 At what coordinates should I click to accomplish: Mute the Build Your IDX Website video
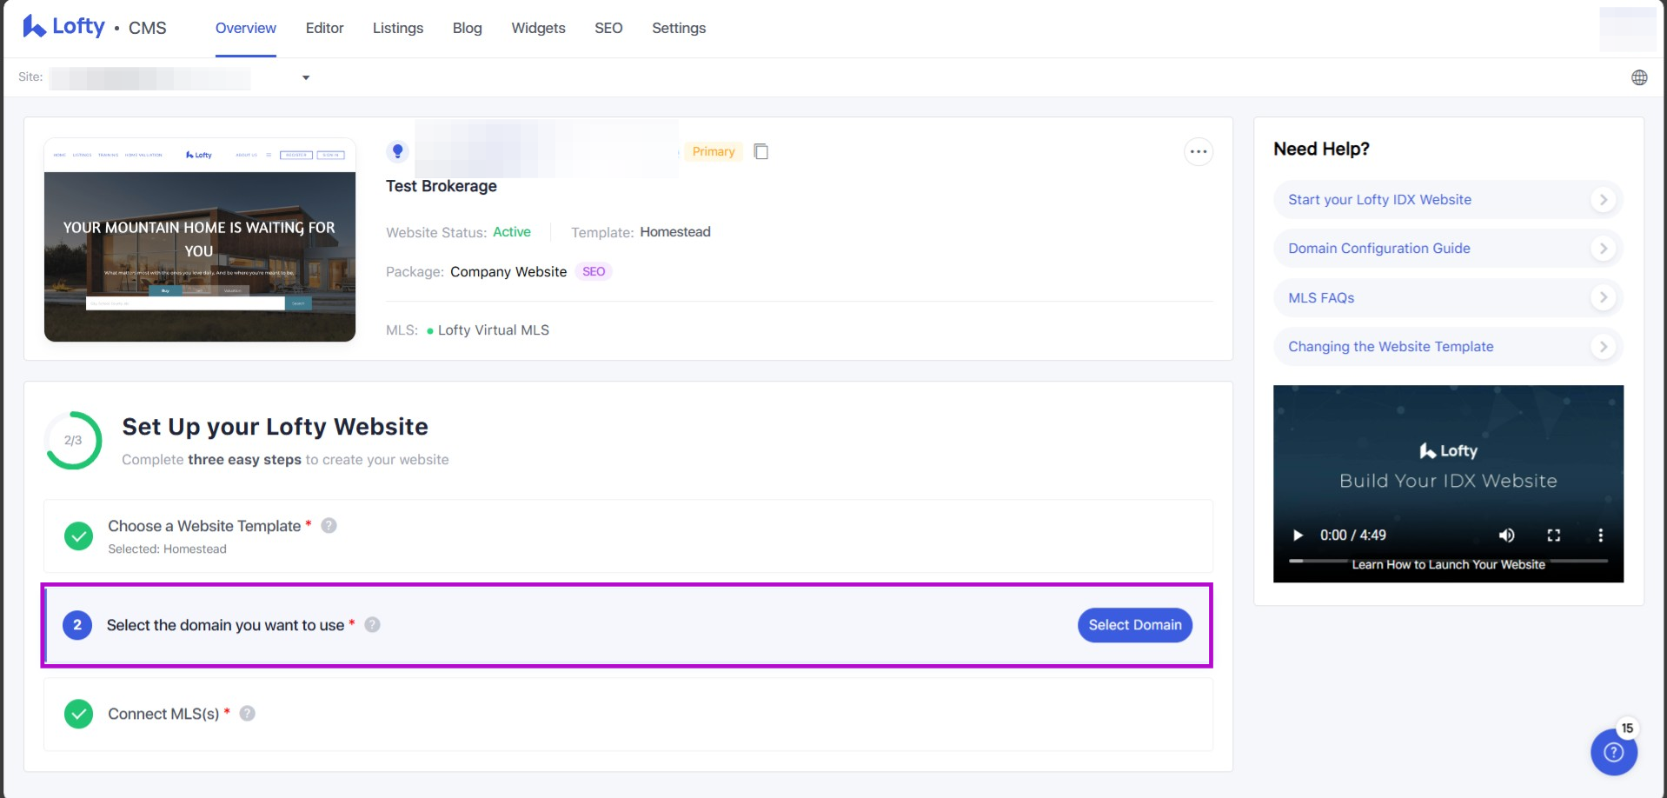(1506, 535)
